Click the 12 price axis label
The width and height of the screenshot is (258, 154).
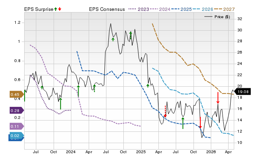[240, 131]
